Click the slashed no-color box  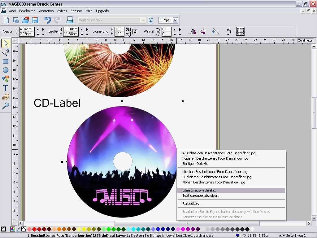point(3,229)
